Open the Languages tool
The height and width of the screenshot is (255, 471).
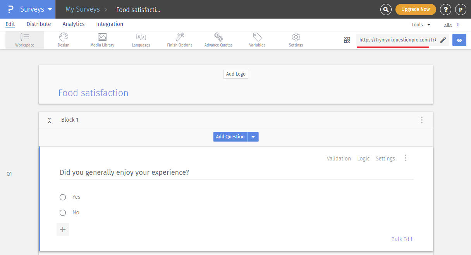tap(141, 40)
